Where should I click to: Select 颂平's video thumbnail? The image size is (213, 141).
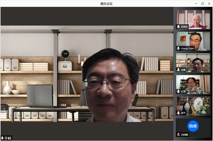[x=193, y=106]
